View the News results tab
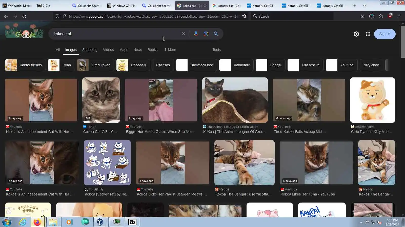 coord(138,50)
